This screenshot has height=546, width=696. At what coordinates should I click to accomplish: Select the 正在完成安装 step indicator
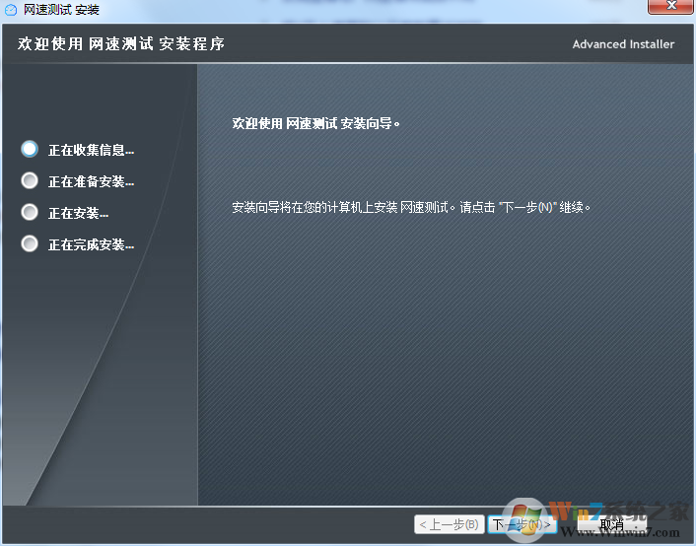[x=30, y=243]
